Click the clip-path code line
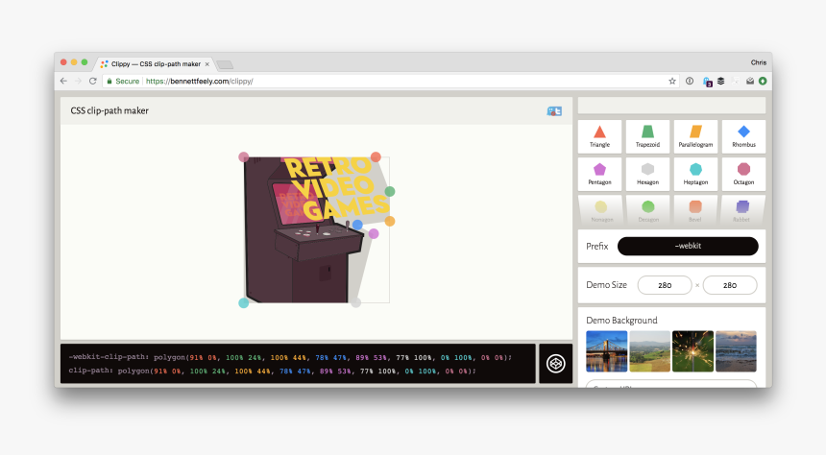Viewport: 826px width, 455px height. [x=272, y=371]
